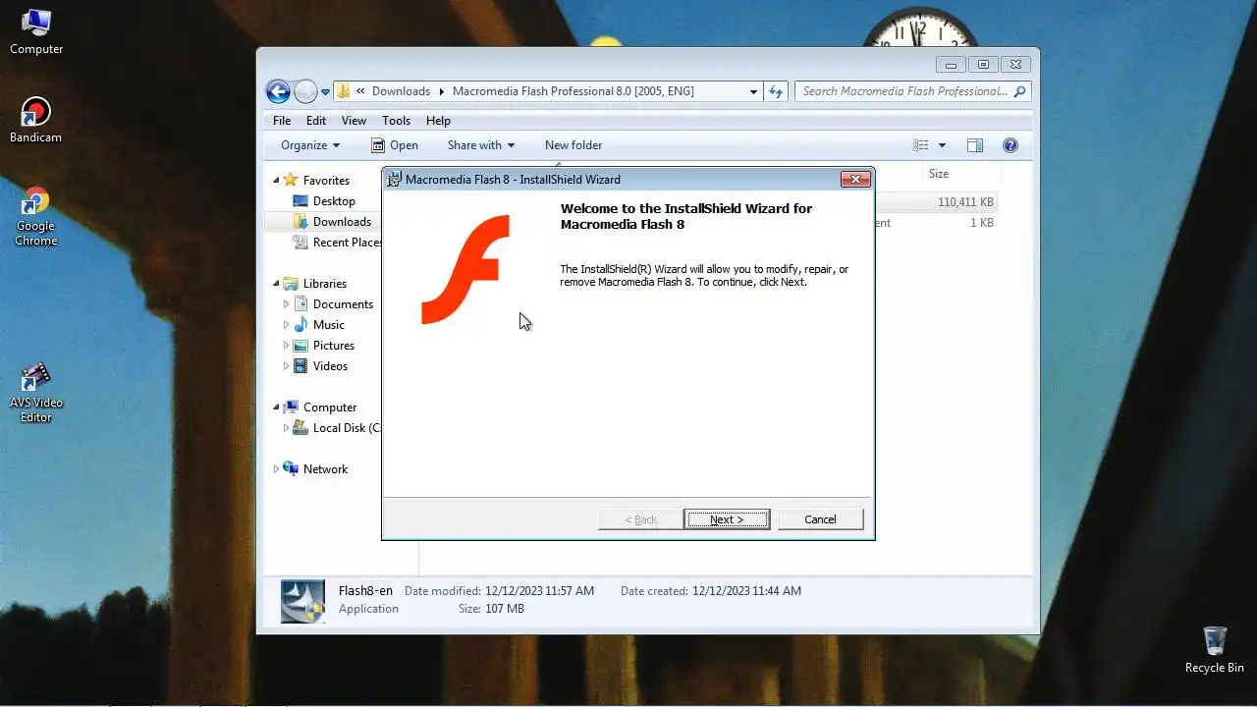This screenshot has width=1257, height=707.
Task: Launch the Google Chrome desktop shortcut
Action: pyautogui.click(x=35, y=216)
